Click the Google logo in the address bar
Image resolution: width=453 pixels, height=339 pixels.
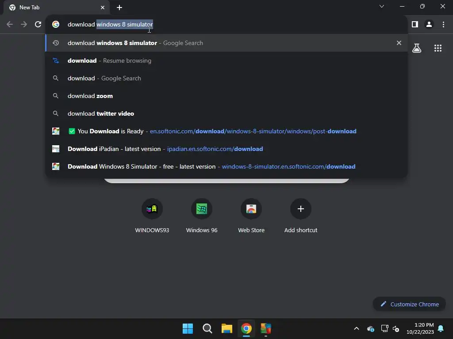point(56,24)
